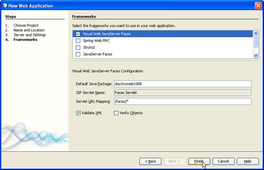Toggle the Validate XML checkbox

pyautogui.click(x=78, y=113)
